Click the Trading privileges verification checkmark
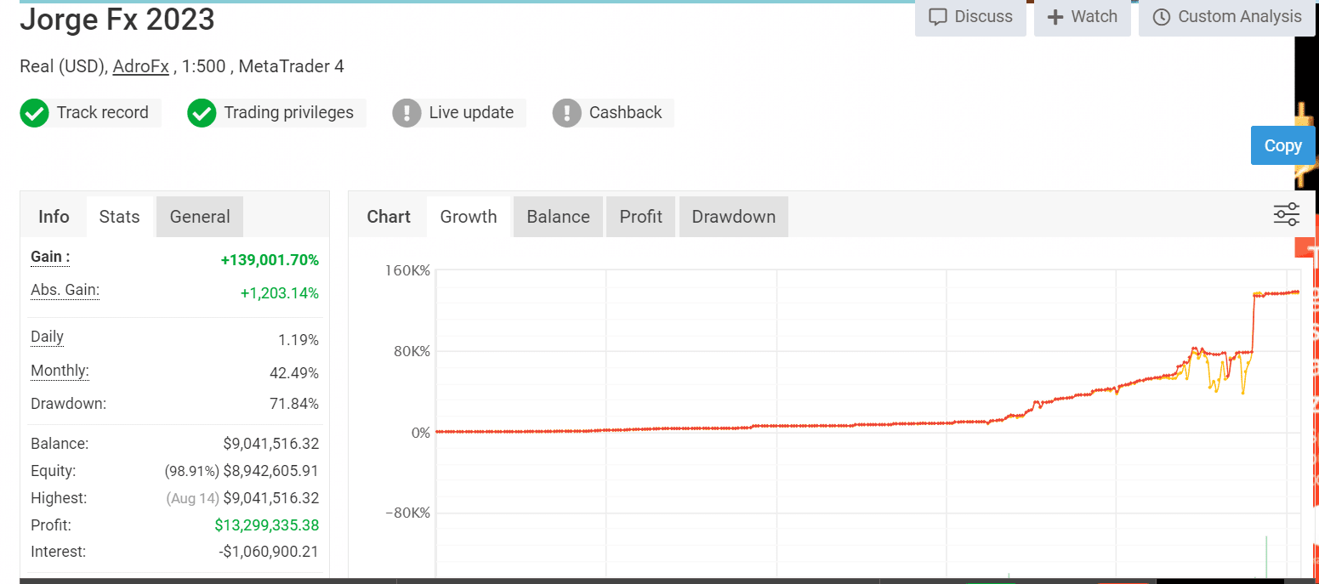This screenshot has width=1319, height=584. pyautogui.click(x=202, y=112)
